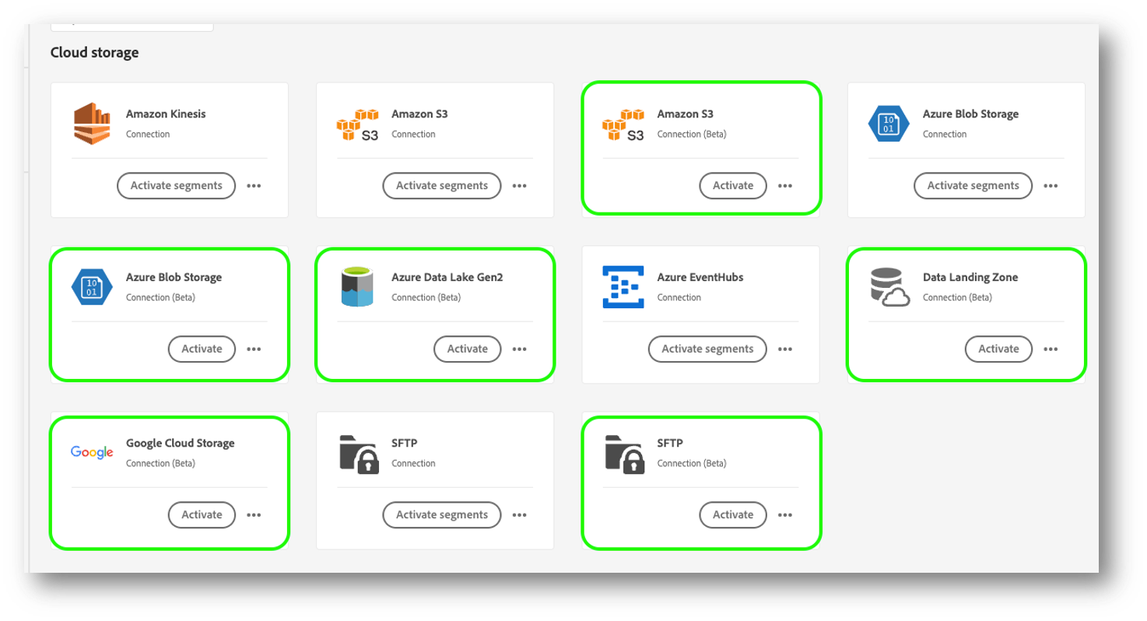Activate the Data Landing Zone destination

pyautogui.click(x=999, y=349)
